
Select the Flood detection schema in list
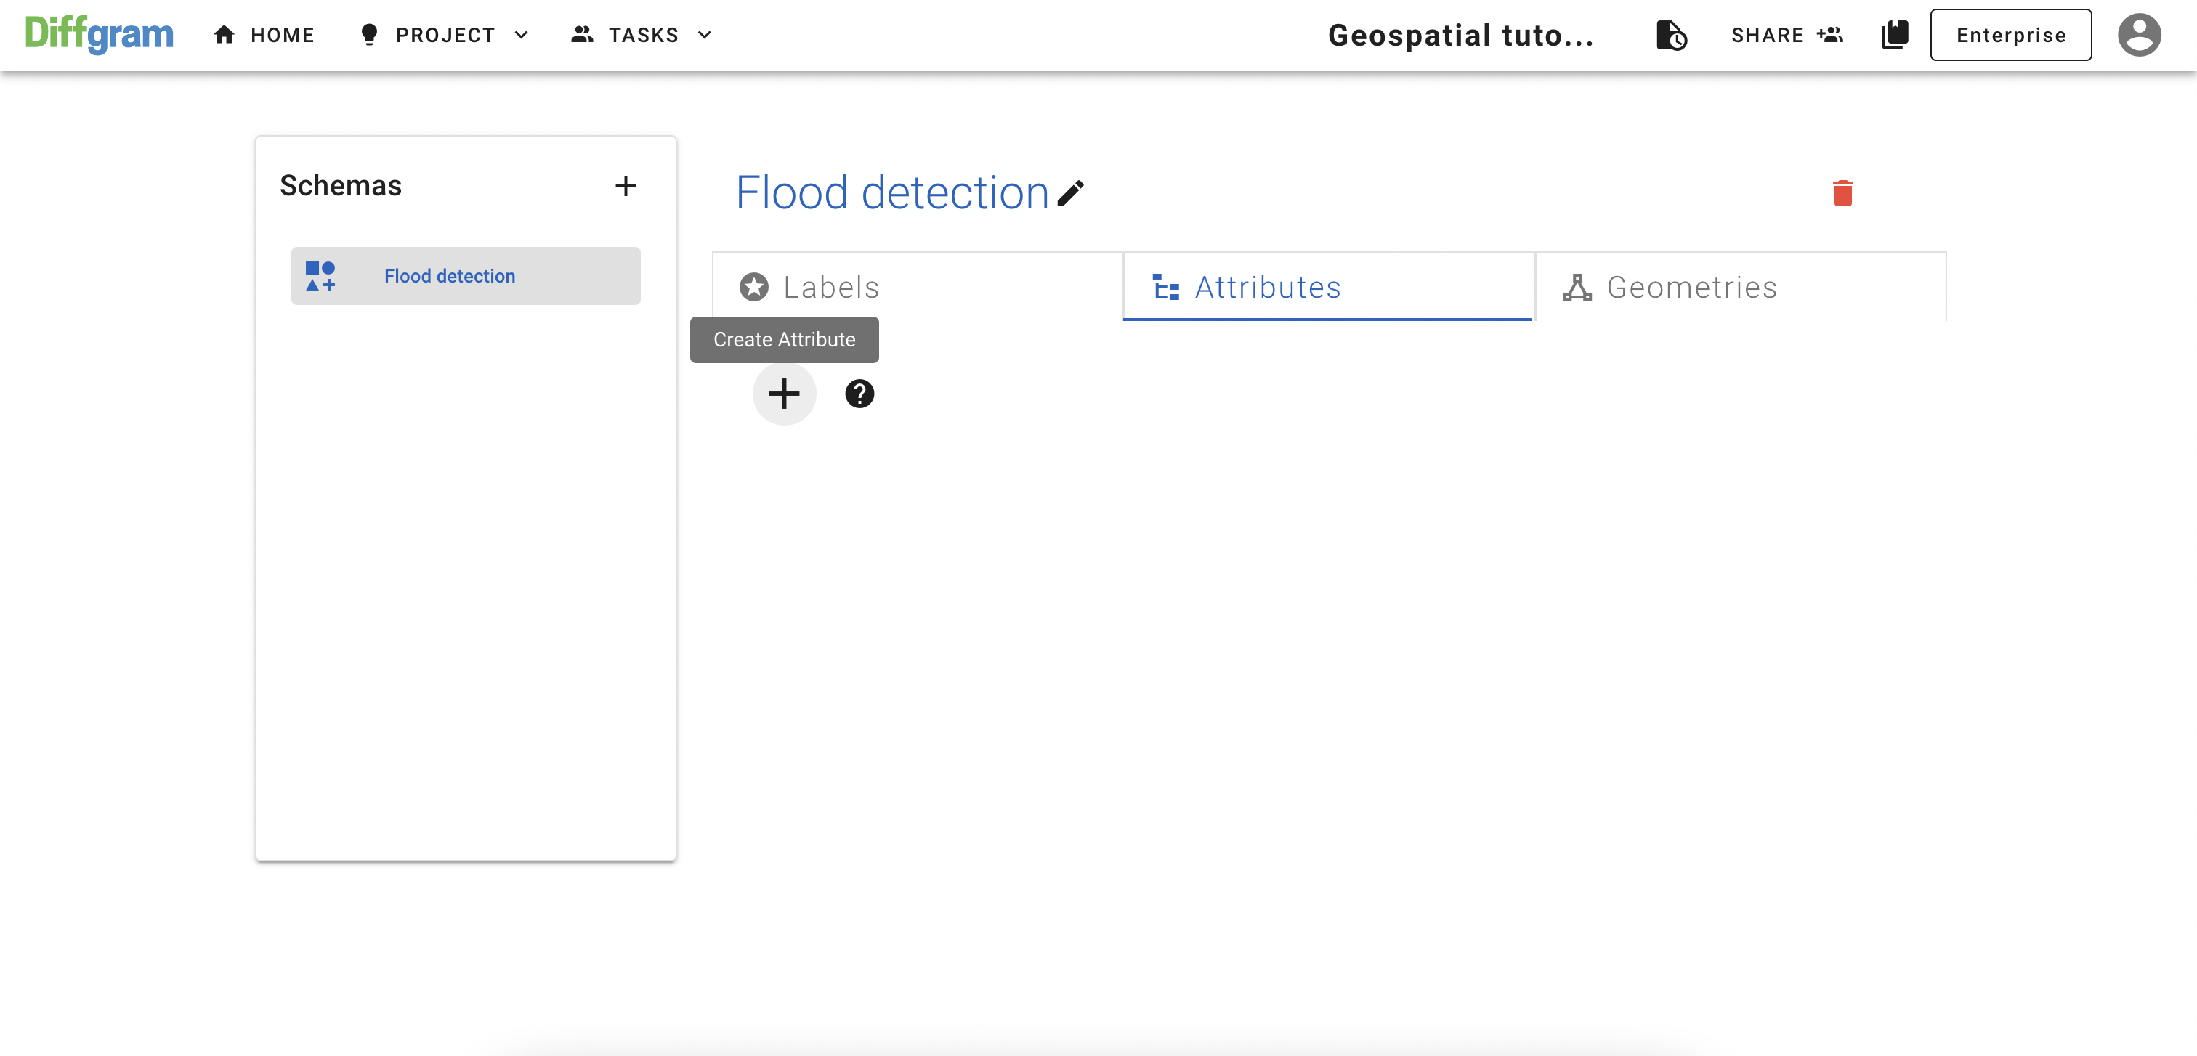pos(466,276)
